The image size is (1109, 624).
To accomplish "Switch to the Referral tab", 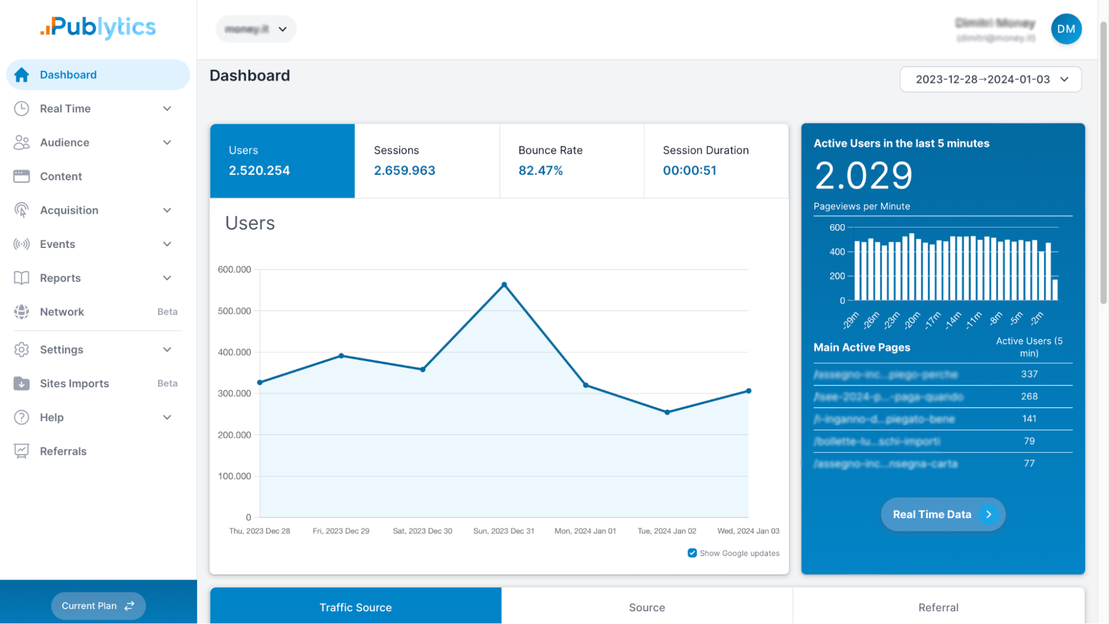I will (938, 607).
